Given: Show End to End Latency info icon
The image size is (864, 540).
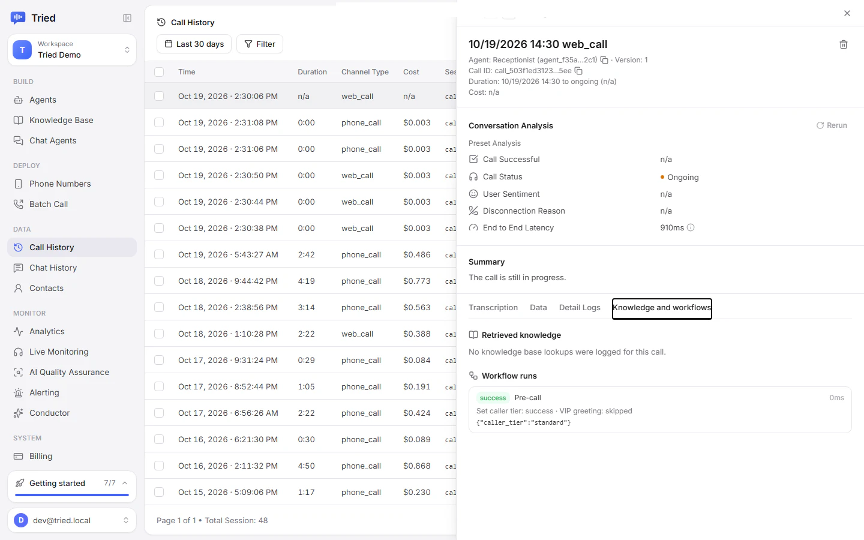Looking at the screenshot, I should [691, 227].
